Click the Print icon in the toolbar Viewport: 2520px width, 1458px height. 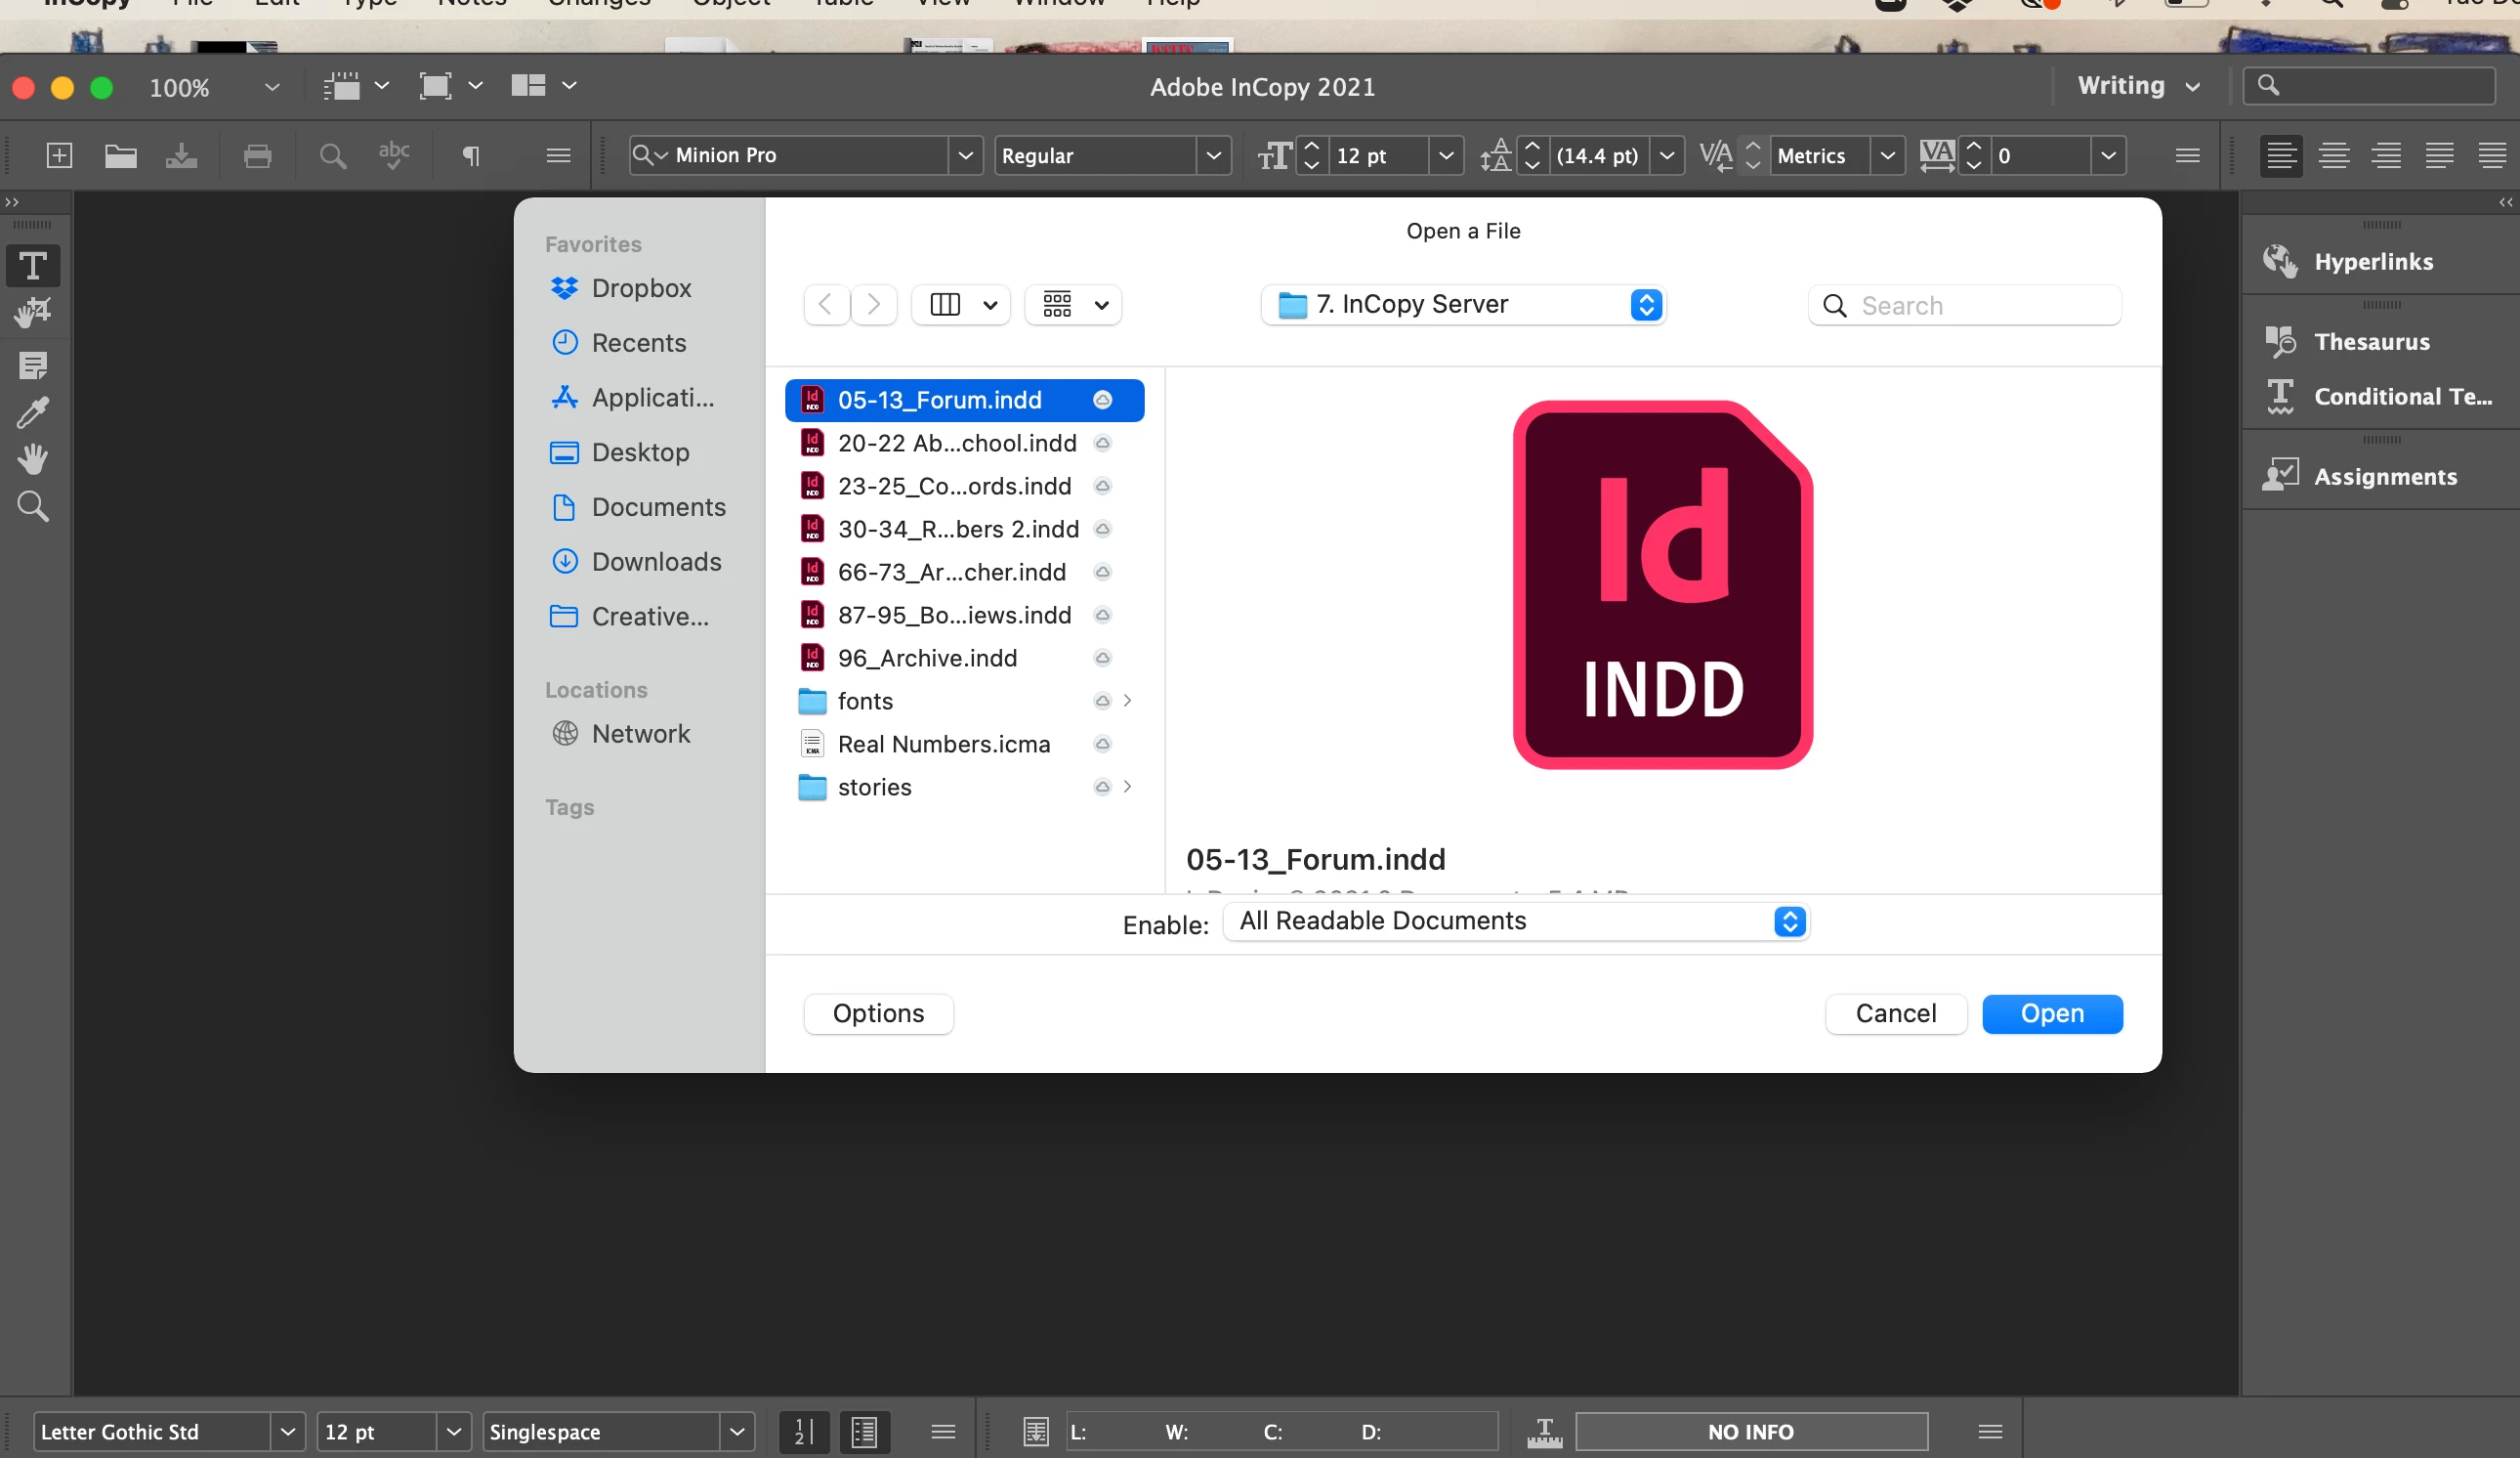point(257,155)
